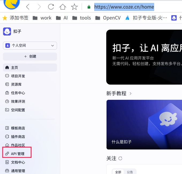The width and height of the screenshot is (182, 174).
Task: Reload the page with the refresh icon
Action: coord(51,7)
